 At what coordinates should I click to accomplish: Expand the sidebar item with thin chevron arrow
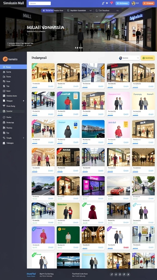23,138
